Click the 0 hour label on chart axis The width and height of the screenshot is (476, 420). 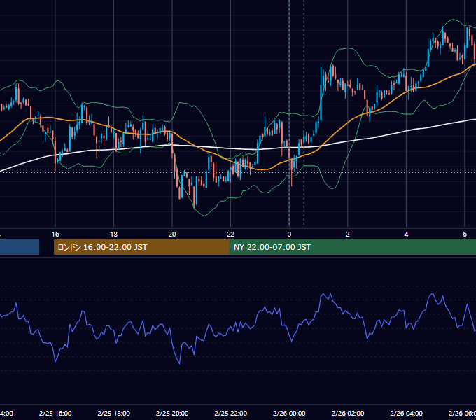tap(289, 234)
